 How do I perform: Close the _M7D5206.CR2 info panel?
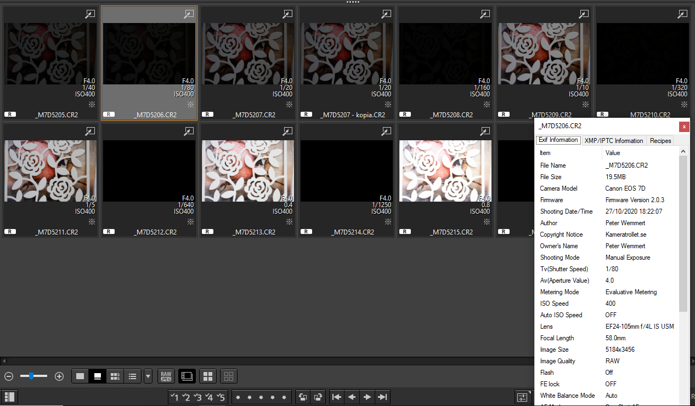(683, 127)
